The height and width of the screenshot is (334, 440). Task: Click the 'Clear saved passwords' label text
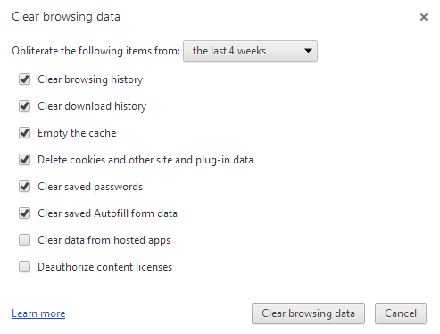90,187
